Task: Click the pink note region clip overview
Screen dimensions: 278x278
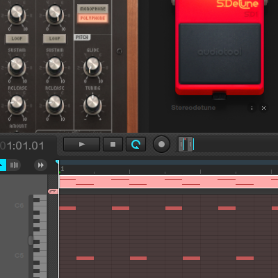Action: tap(169, 182)
